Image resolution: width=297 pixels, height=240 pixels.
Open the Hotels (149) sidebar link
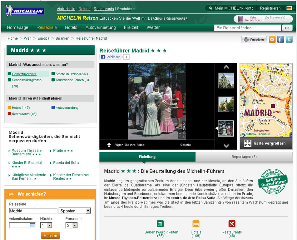click(x=21, y=108)
